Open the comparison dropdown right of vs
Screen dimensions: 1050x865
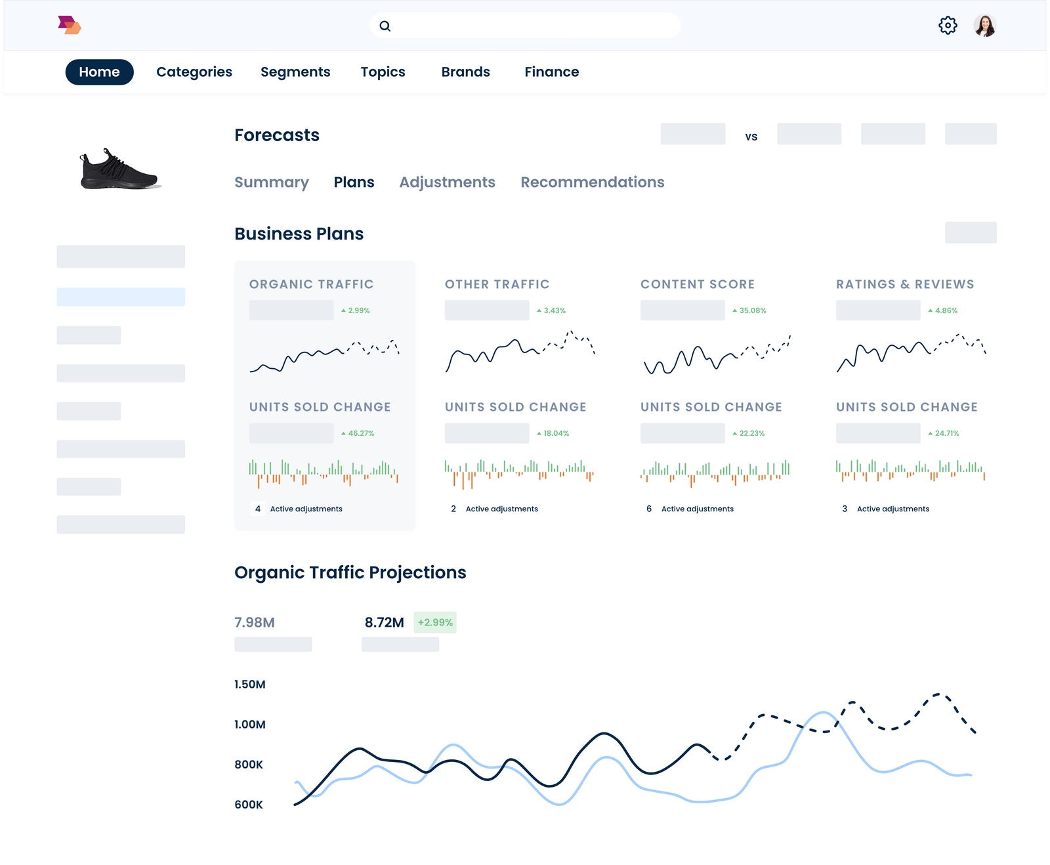808,134
